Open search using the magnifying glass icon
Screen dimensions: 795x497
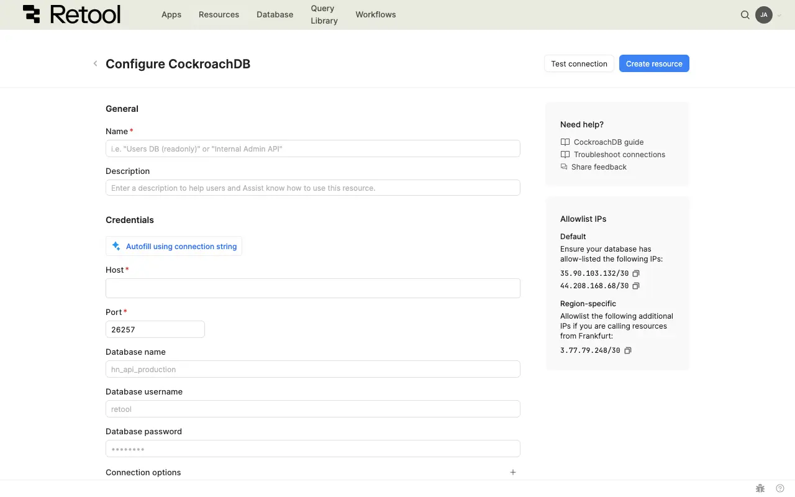coord(745,15)
